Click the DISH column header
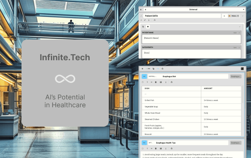Screen dimensions: 251x158 172,88
